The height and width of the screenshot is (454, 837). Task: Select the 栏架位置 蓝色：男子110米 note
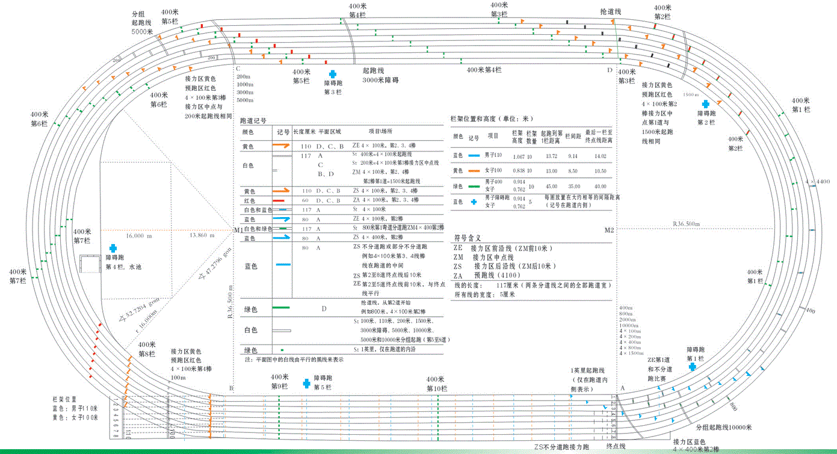[75, 408]
